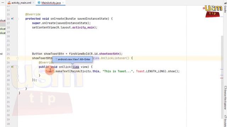This screenshot has width=227, height=127.
Task: Click Button type on line 24
Action: tap(37, 54)
